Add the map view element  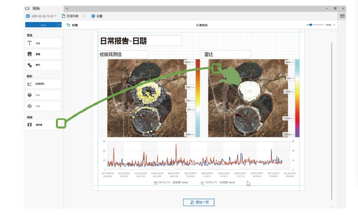(x=43, y=125)
